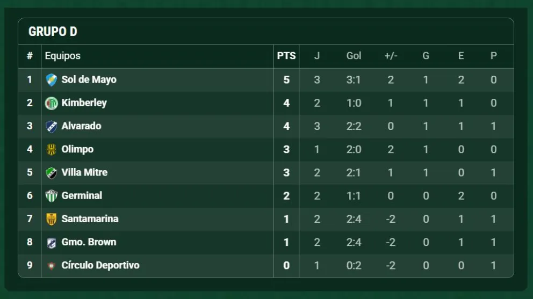Click the Gmo. Brown team crest
The image size is (533, 299).
tap(51, 242)
